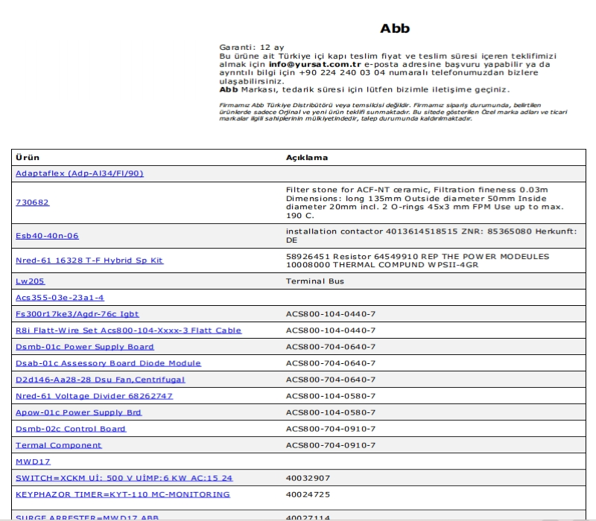This screenshot has width=596, height=521.
Task: Open the Adaptaflex (Adp-Al34/Fl/90) product link
Action: 79,173
